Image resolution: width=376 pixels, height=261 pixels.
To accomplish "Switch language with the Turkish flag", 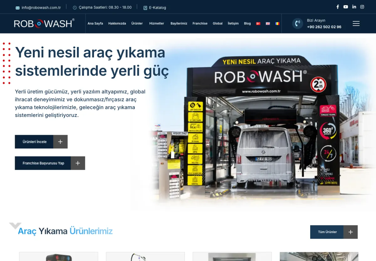I will pos(258,23).
